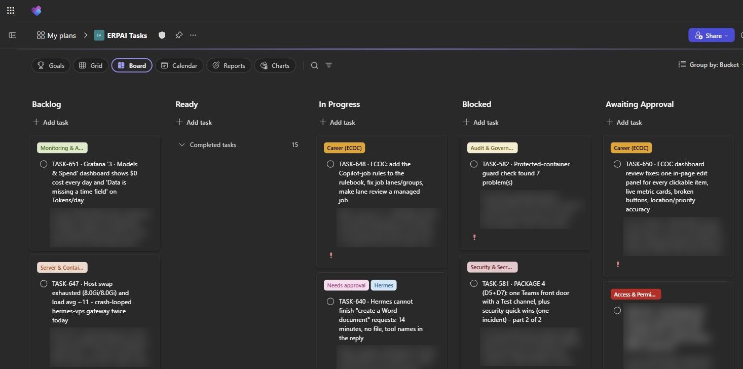The width and height of the screenshot is (743, 369).
Task: Switch to the Goals view
Action: (x=51, y=65)
